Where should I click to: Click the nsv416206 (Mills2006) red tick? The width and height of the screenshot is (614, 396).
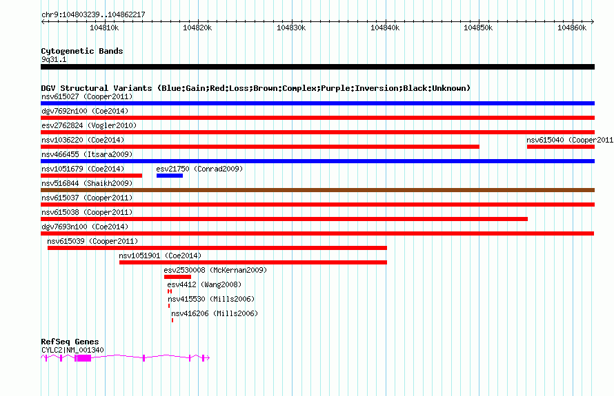(x=172, y=320)
